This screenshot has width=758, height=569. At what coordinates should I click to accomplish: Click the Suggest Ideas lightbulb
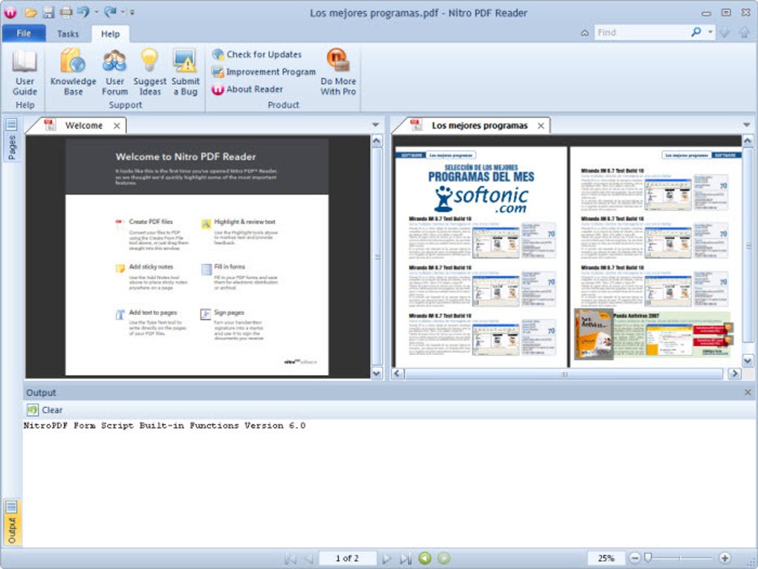coord(150,73)
